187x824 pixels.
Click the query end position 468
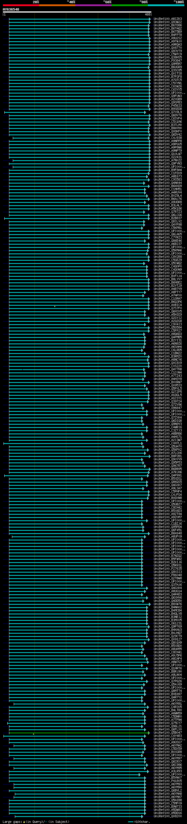coord(147,14)
